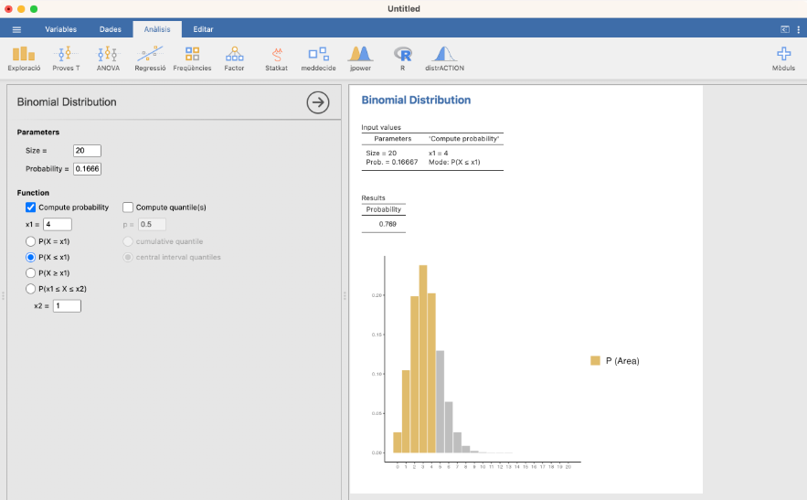807x500 pixels.
Task: Switch to the Editar tab
Action: (203, 29)
